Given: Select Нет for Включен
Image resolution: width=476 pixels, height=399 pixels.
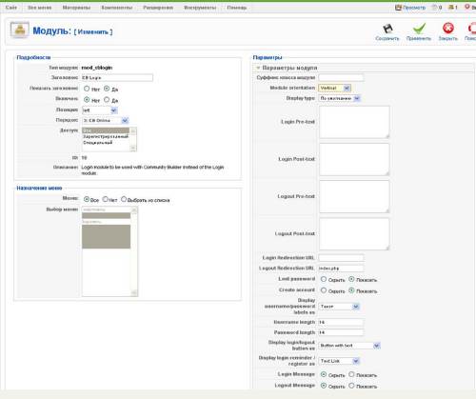Looking at the screenshot, I should click(87, 100).
